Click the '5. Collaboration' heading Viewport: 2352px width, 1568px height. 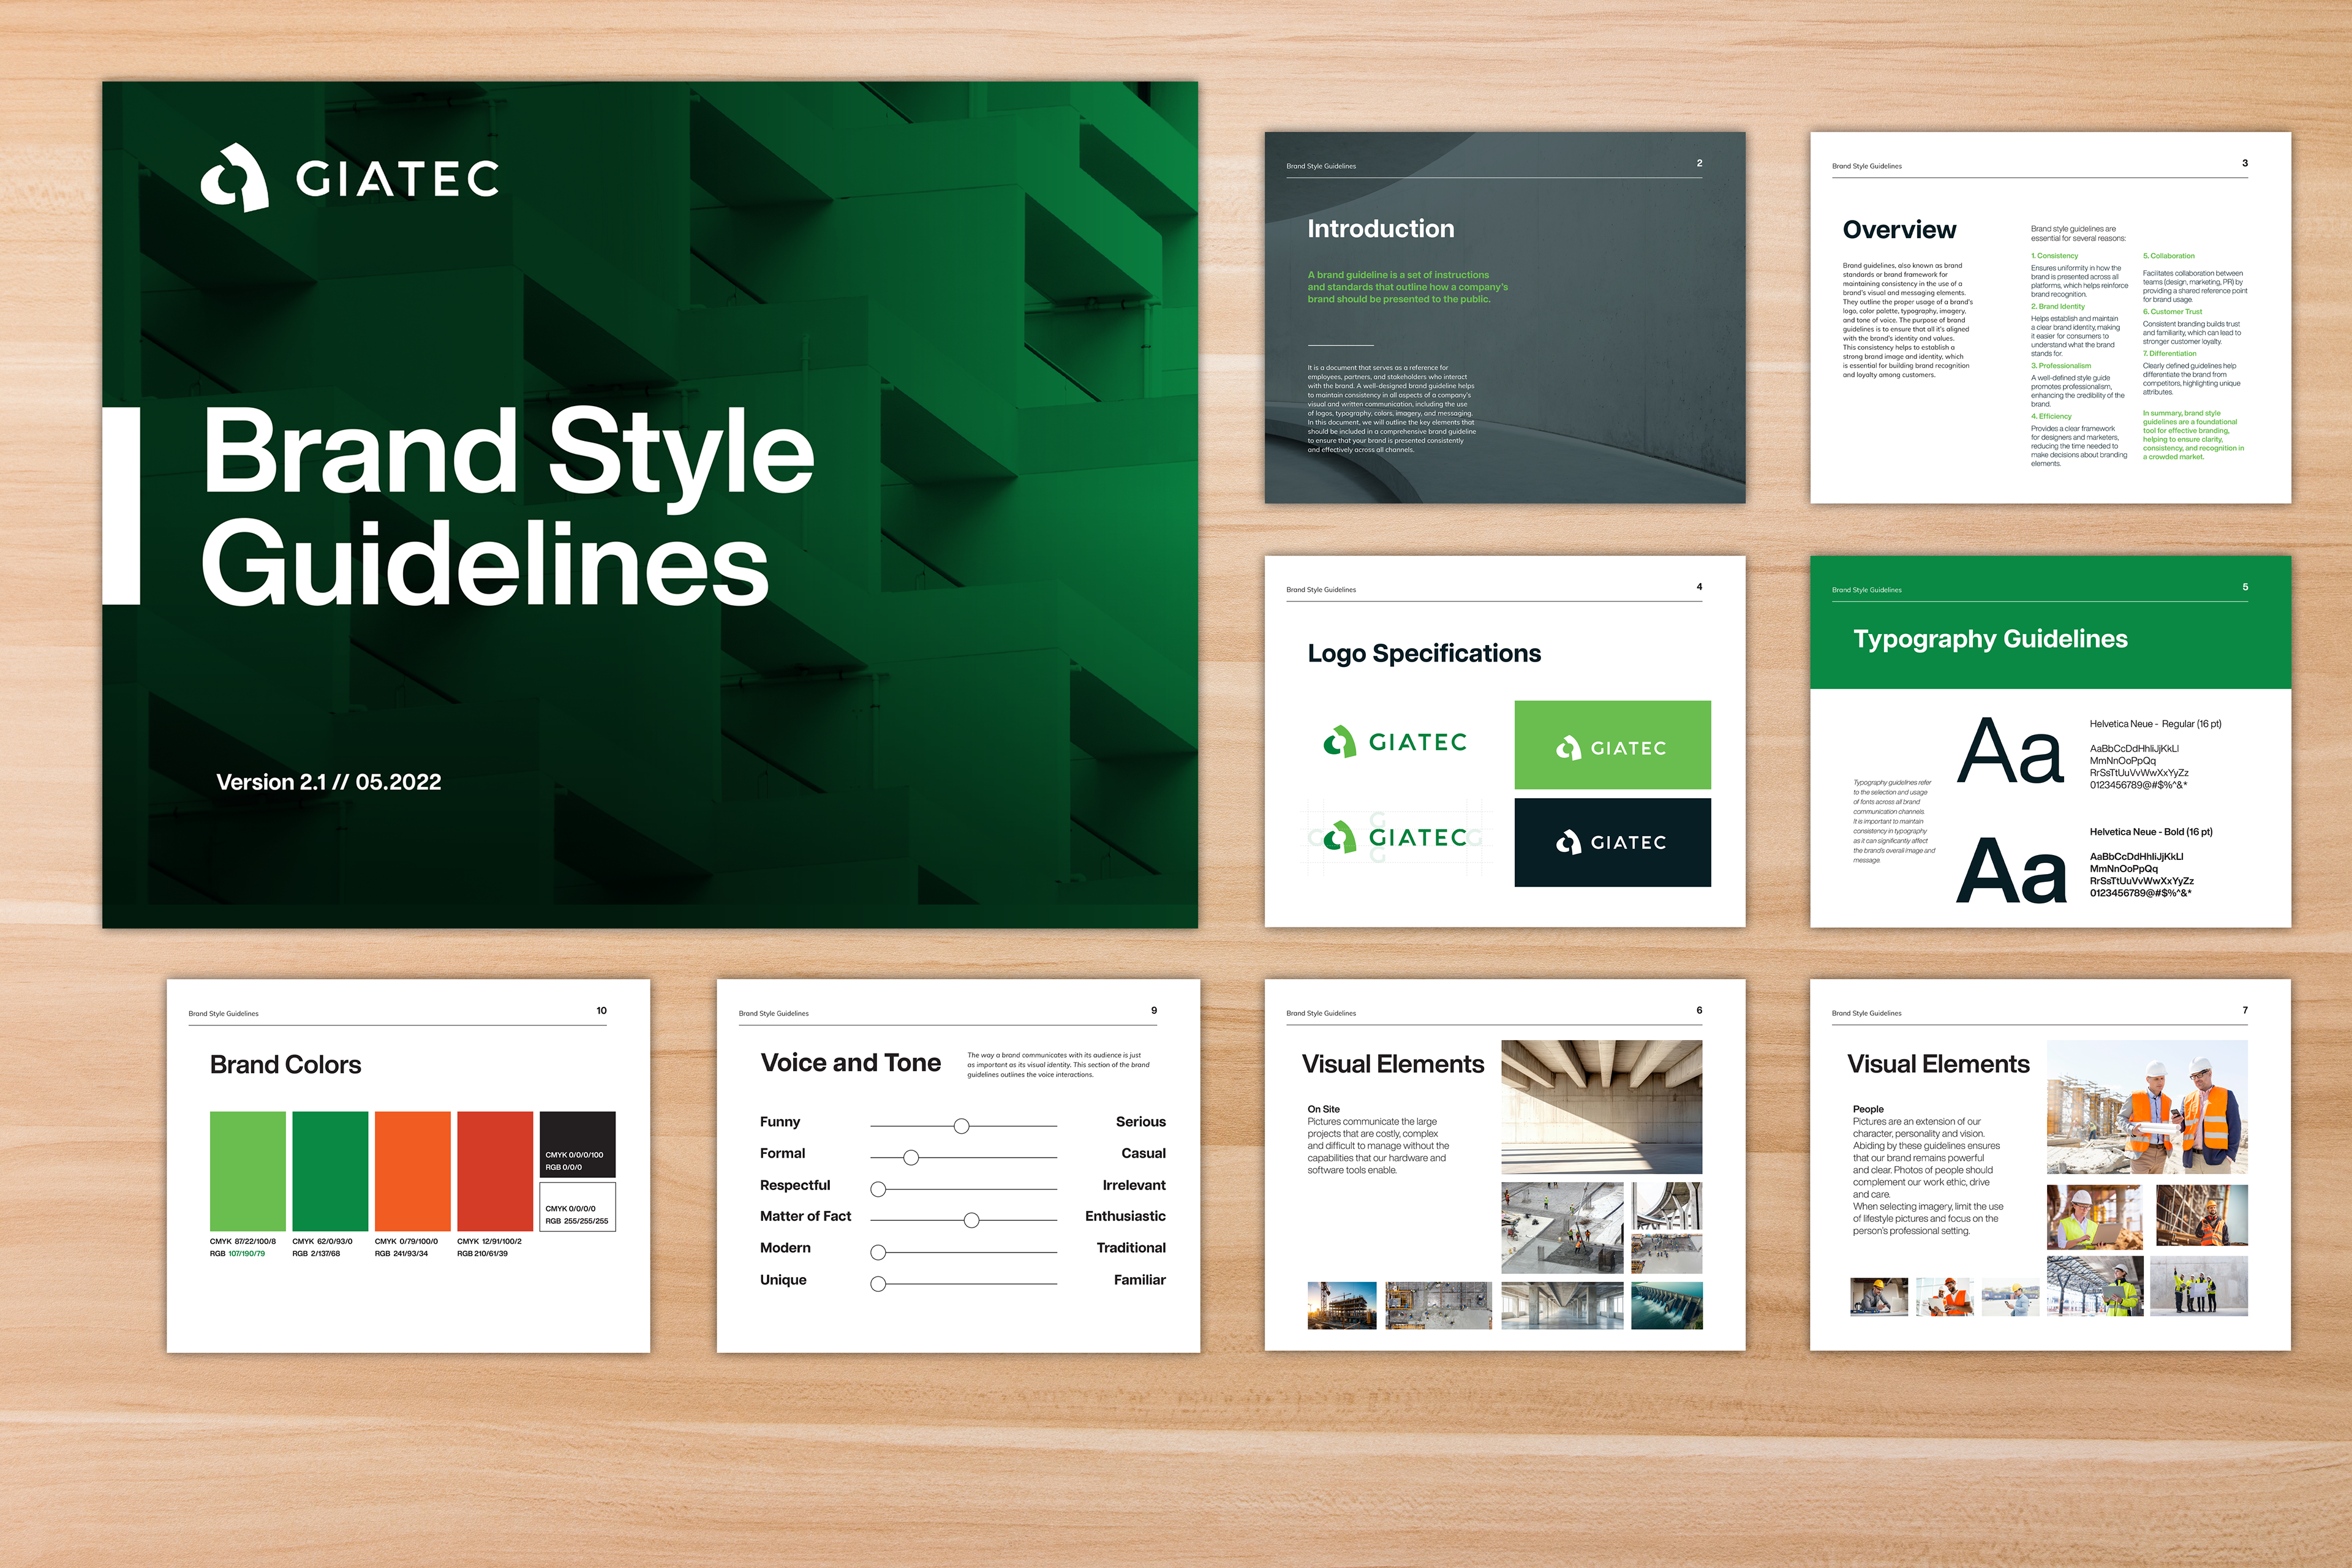coord(2169,256)
